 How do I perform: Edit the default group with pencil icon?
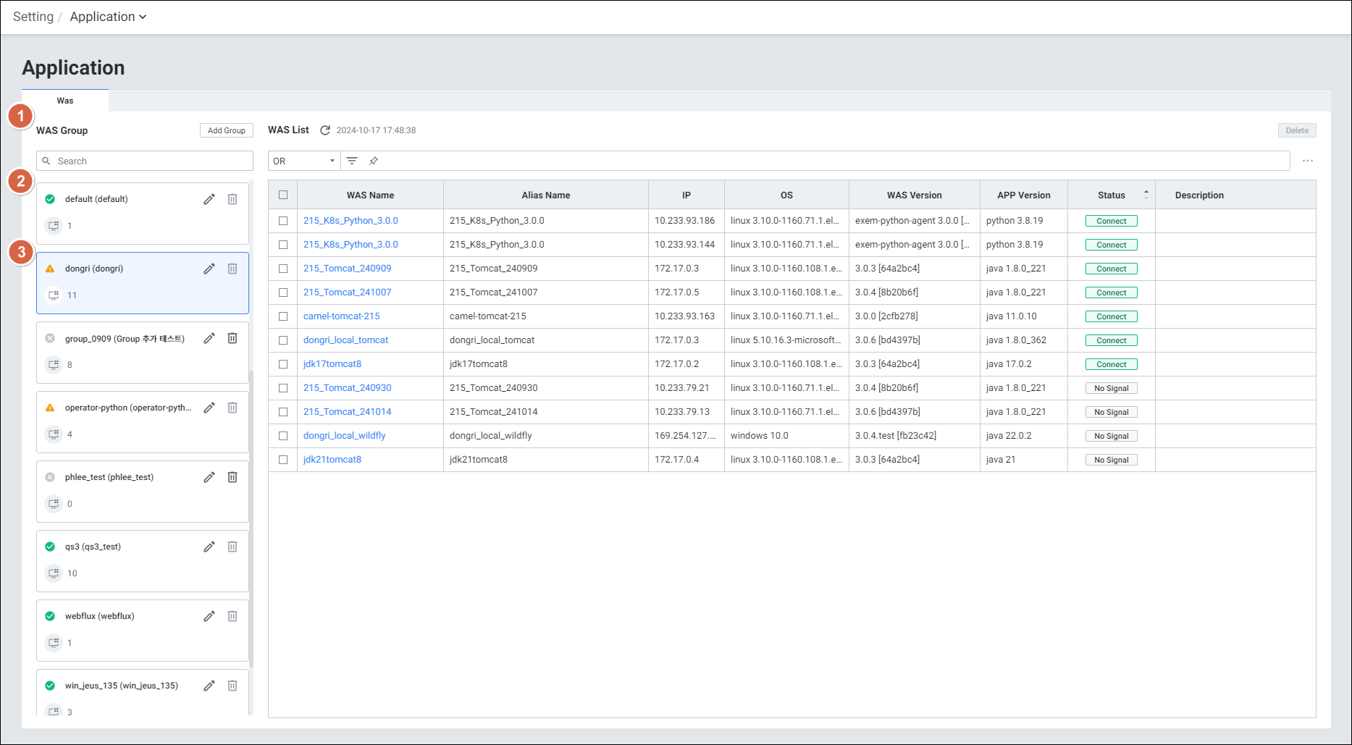209,199
